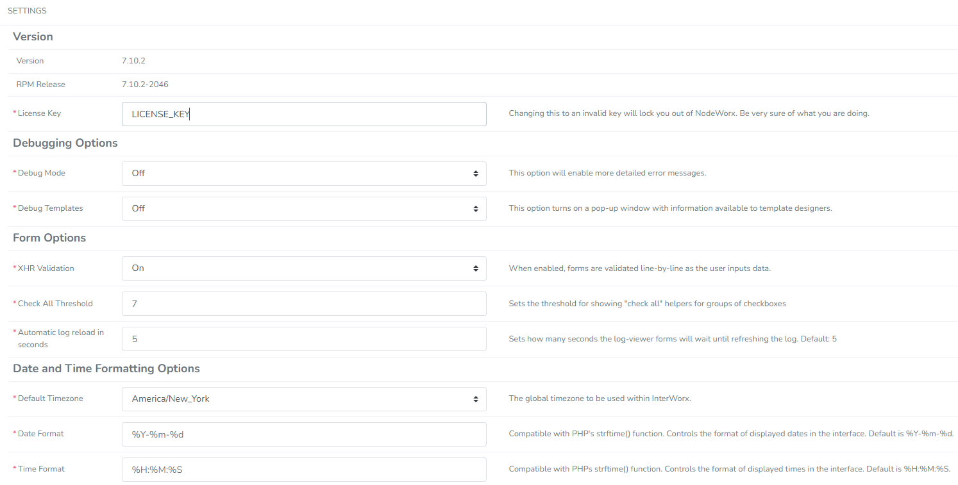Open the Default Timezone dropdown

click(x=304, y=399)
